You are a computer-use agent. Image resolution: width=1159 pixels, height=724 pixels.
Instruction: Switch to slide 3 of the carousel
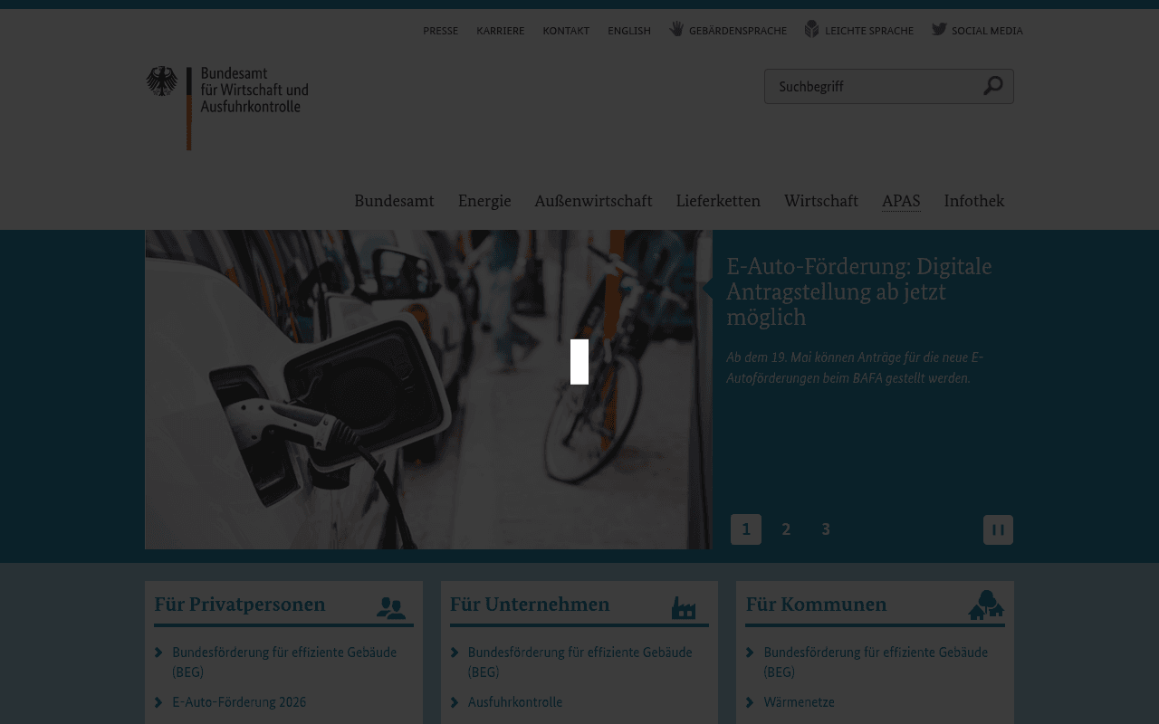click(826, 529)
